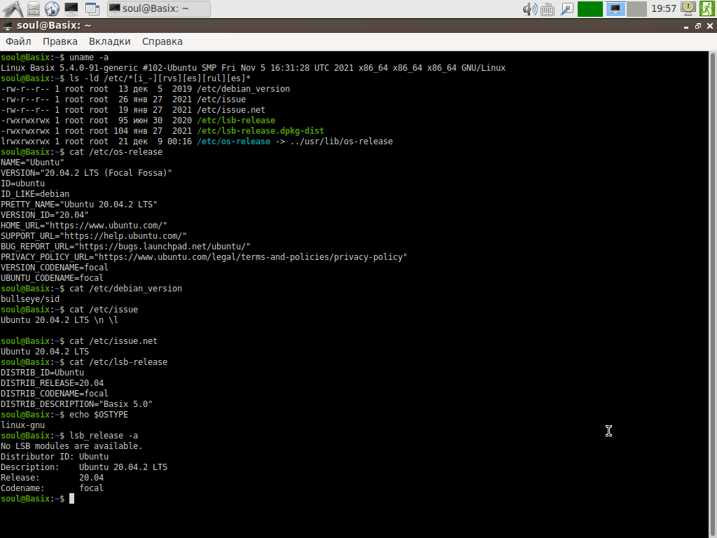Screen dimensions: 717x538
Task: Click 'Release: 20.04' line
Action: (52, 478)
